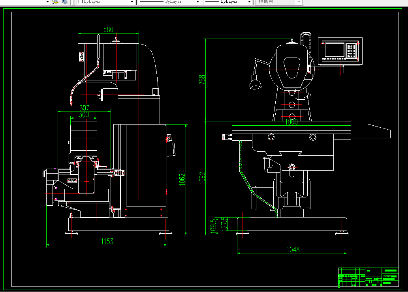Select the 1092 vertical dimension label
408x292 pixels.
tap(202, 178)
